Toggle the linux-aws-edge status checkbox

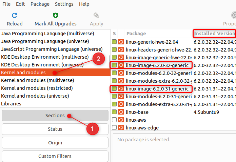pyautogui.click(x=114, y=127)
